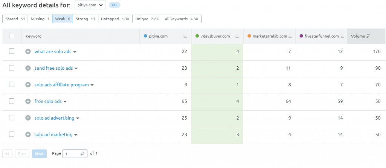Click the blue dot beside pitiya.com header
The width and height of the screenshot is (386, 168).
(145, 36)
